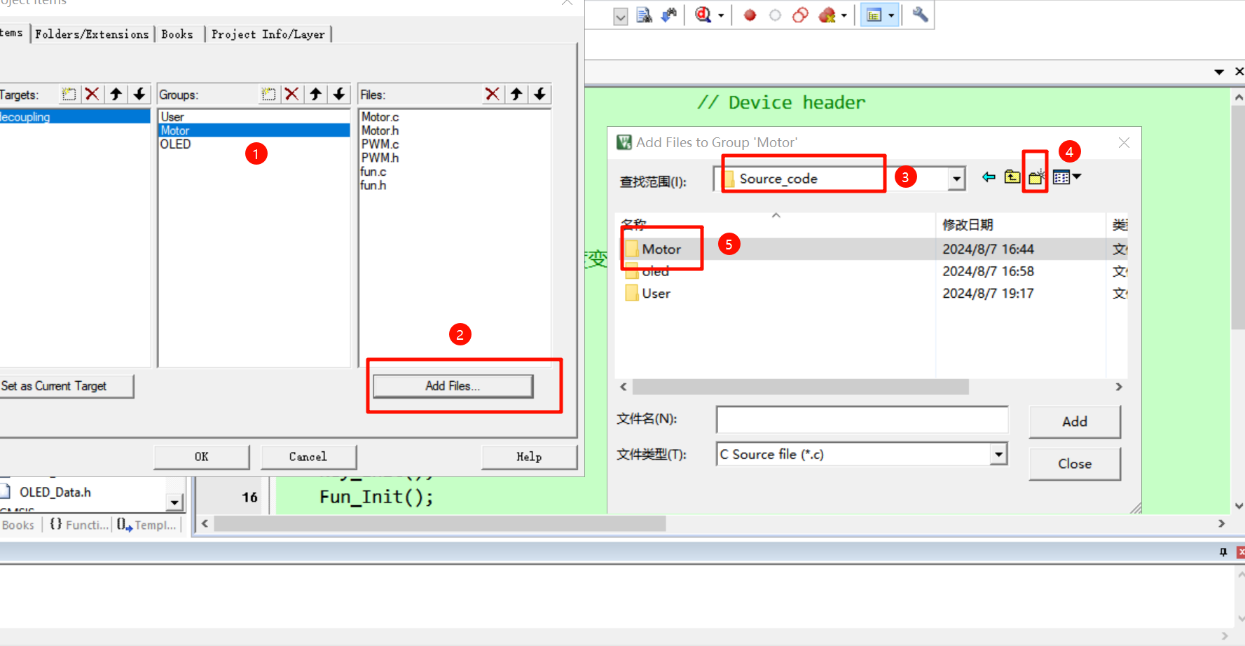Click the Cancel button
The width and height of the screenshot is (1245, 646).
click(308, 457)
